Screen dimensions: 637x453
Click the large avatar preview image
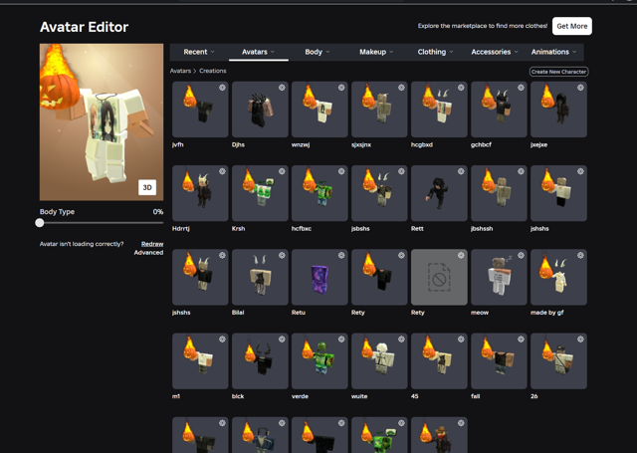tap(102, 122)
